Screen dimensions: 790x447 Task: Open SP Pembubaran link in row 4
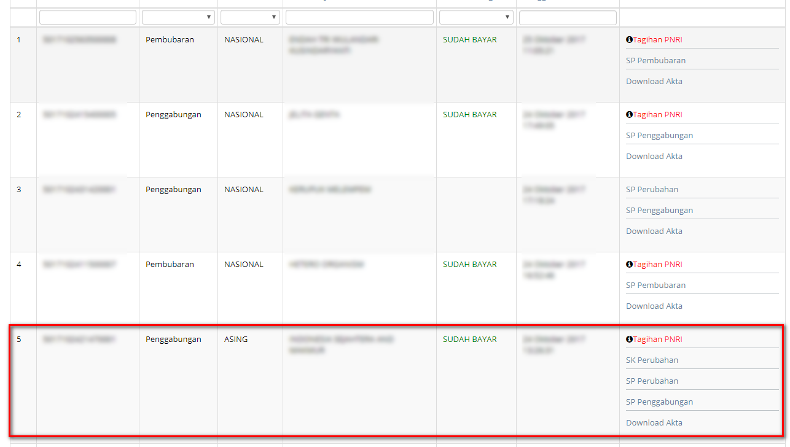pyautogui.click(x=655, y=286)
